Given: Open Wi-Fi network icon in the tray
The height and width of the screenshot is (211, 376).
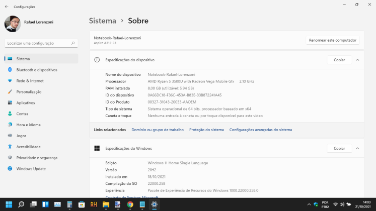Looking at the screenshot, I should point(335,204).
